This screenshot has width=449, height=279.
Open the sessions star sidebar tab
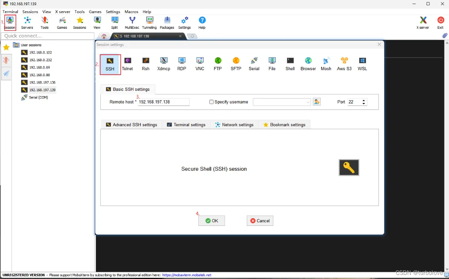point(6,47)
